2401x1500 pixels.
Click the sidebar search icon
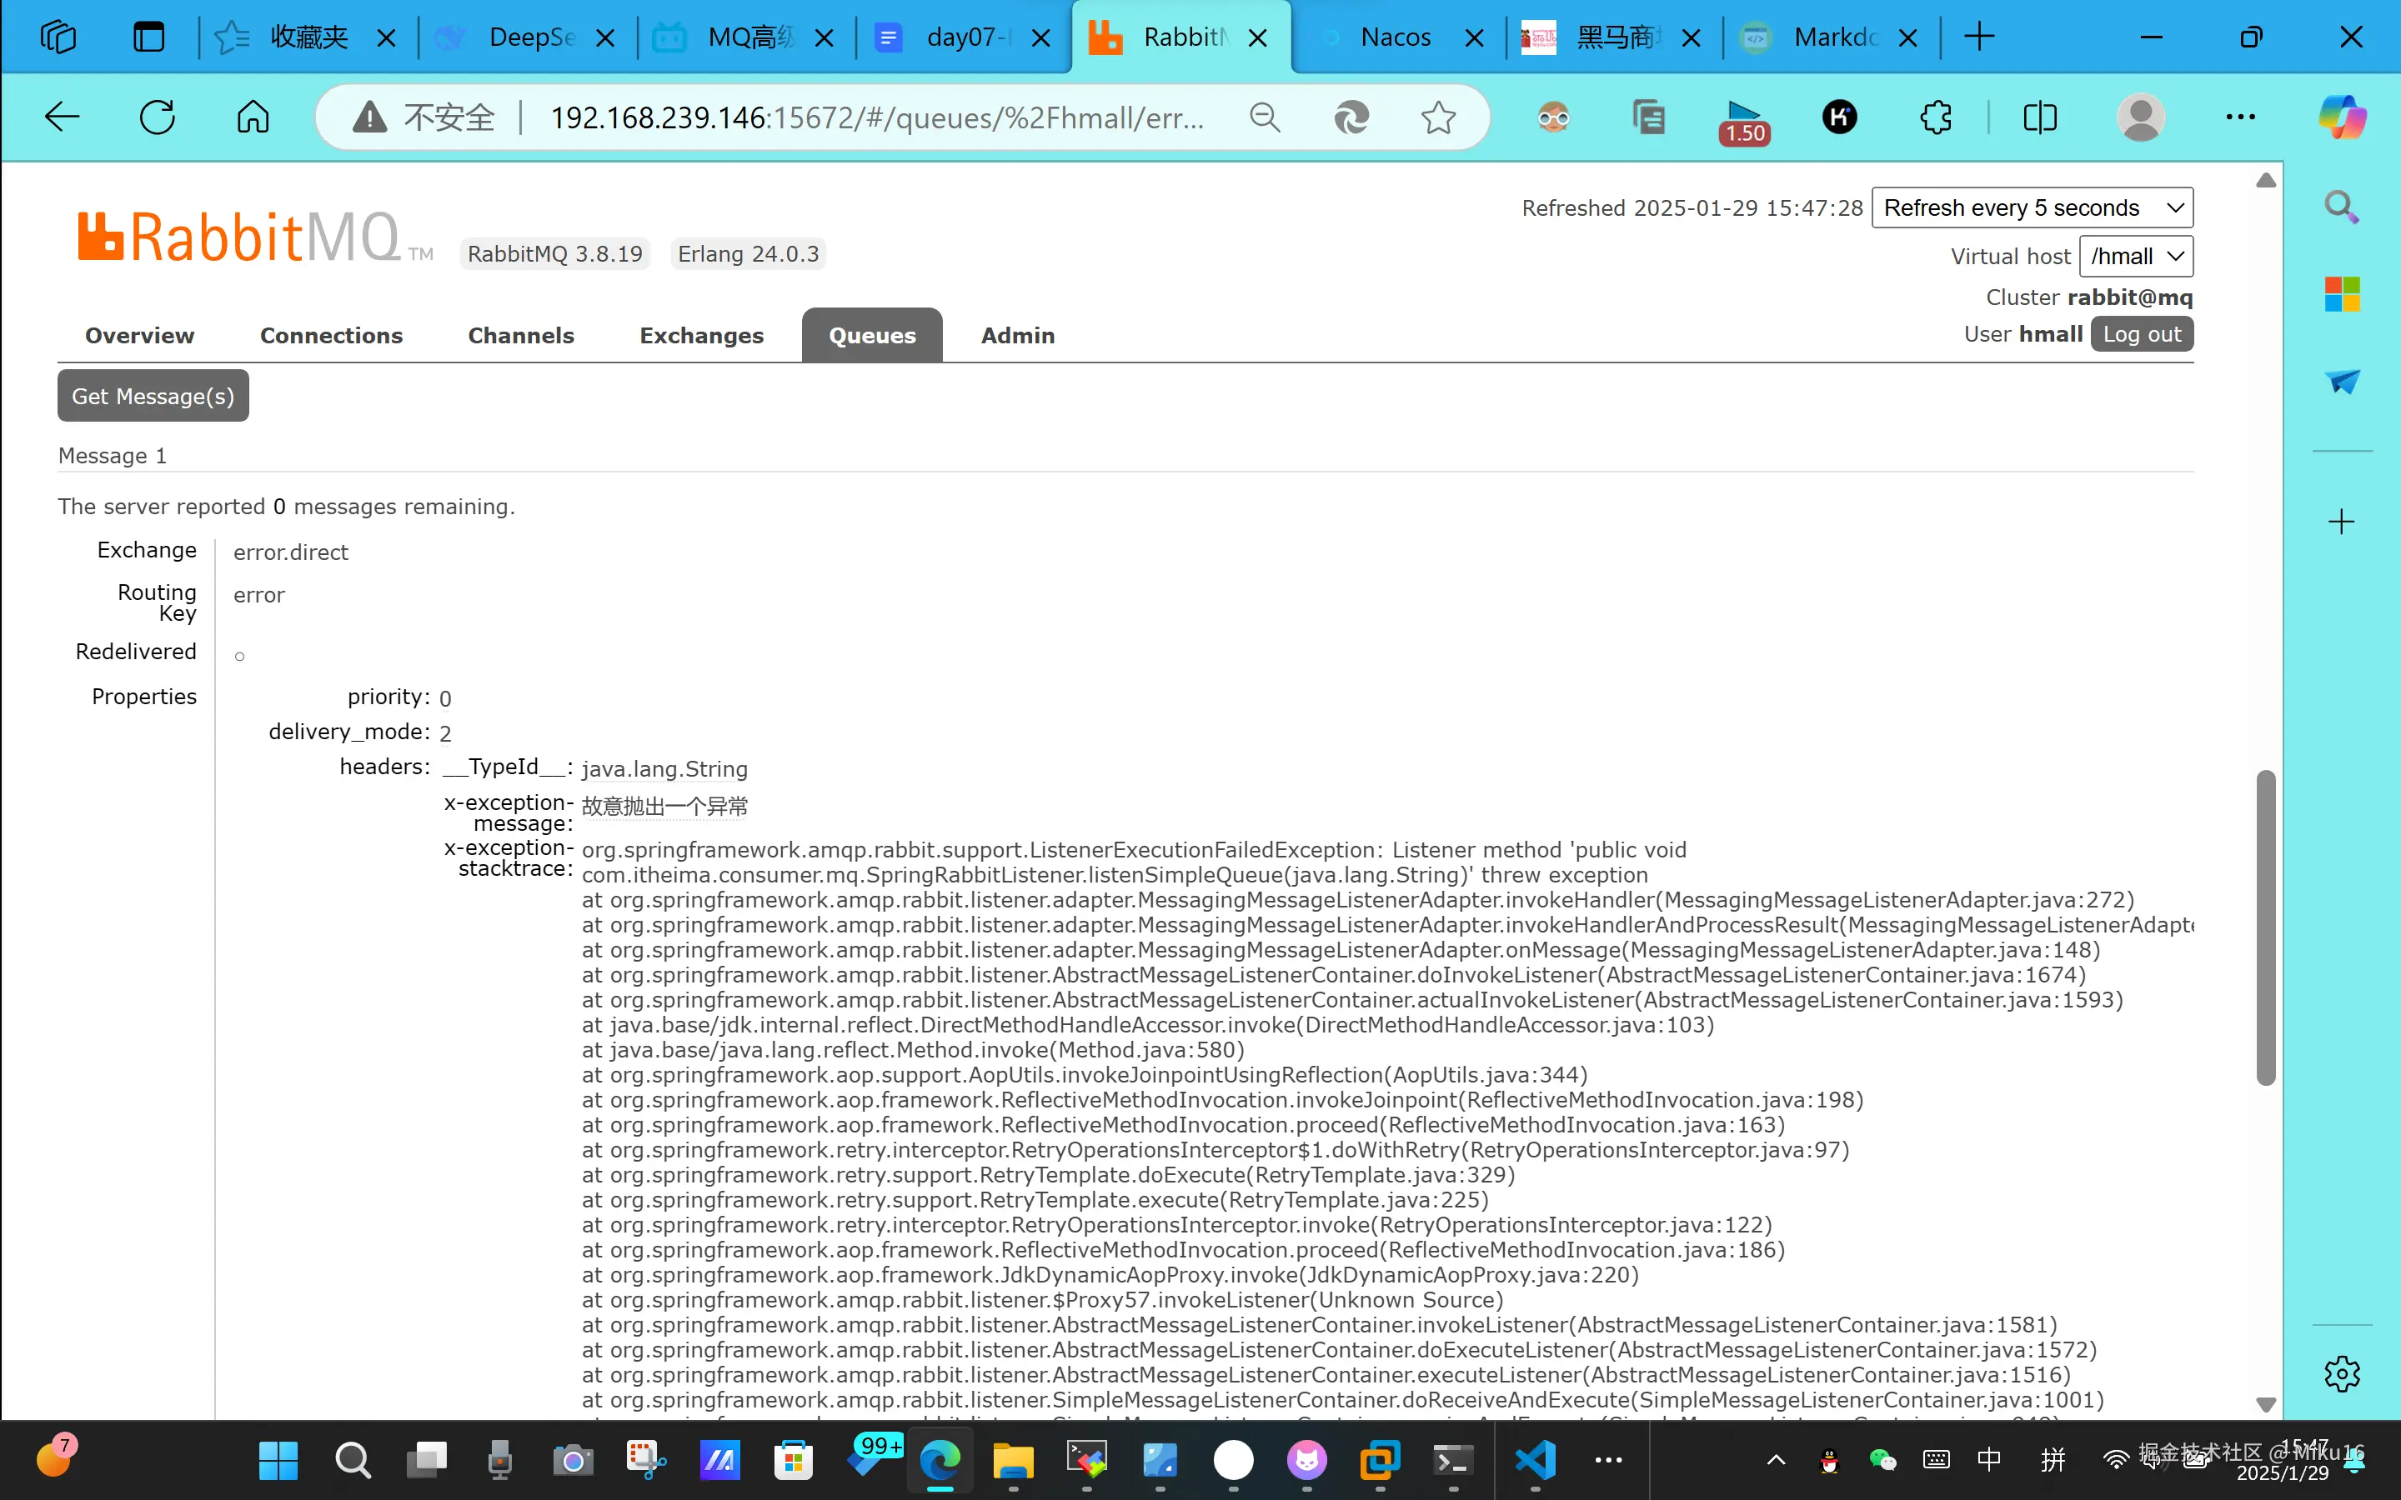[2342, 207]
